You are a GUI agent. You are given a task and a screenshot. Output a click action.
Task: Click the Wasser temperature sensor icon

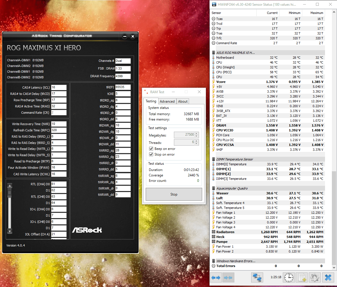coord(214,193)
